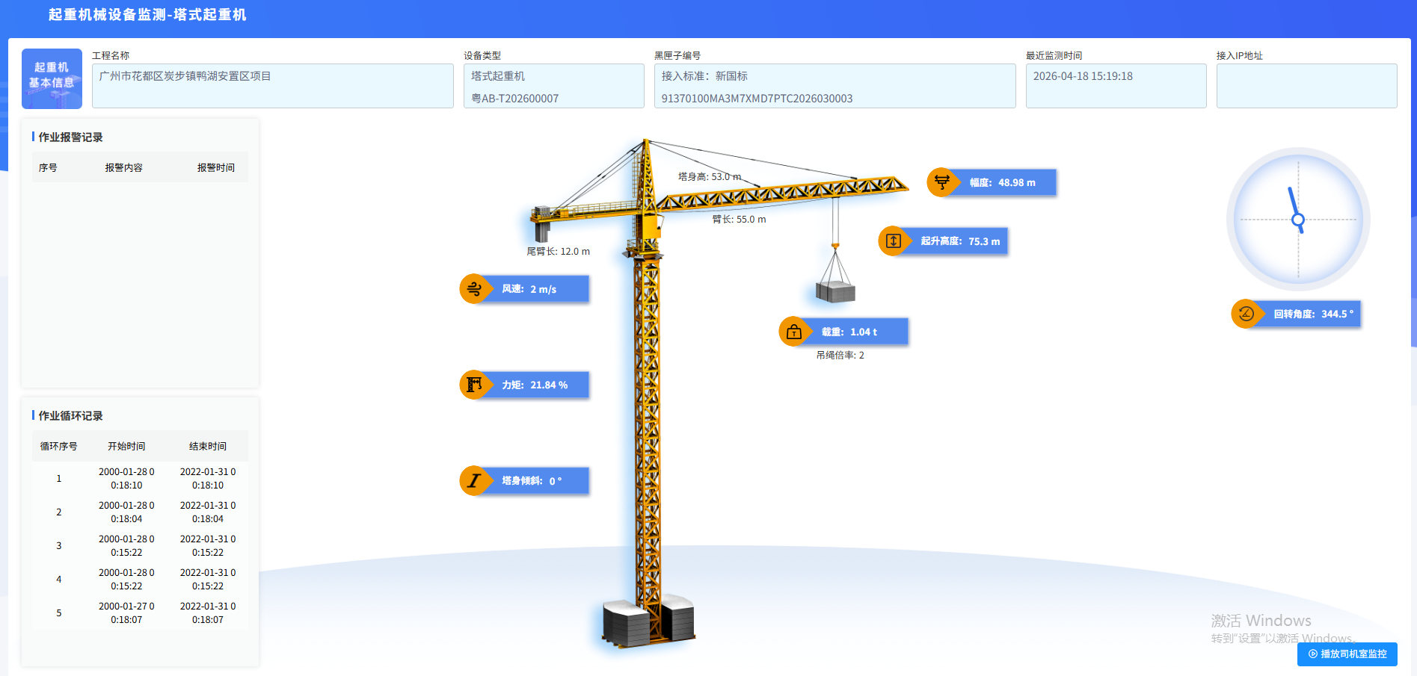1417x676 pixels.
Task: Click the 作业循环记录 section title
Action: (70, 415)
